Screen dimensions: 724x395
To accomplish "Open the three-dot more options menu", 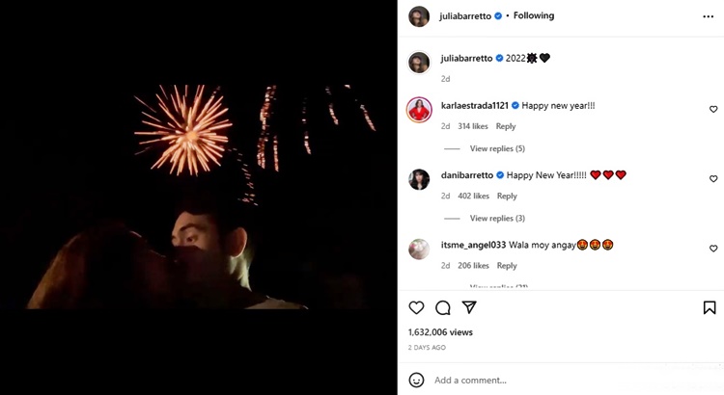I will (x=709, y=16).
